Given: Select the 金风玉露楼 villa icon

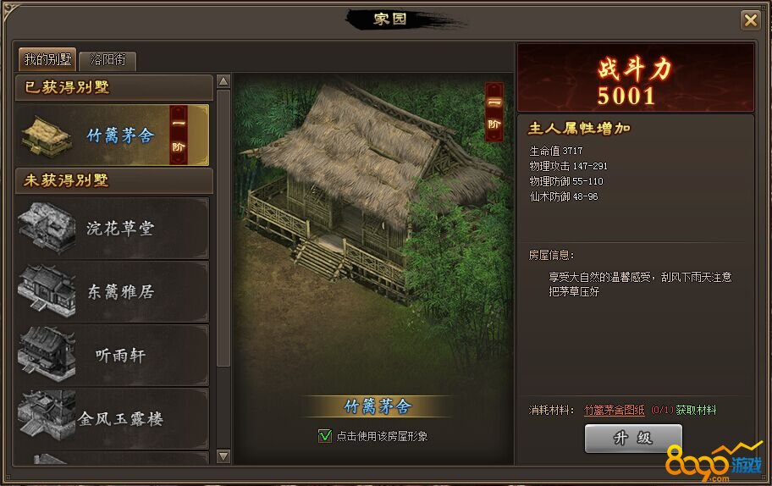Looking at the screenshot, I should 47,417.
